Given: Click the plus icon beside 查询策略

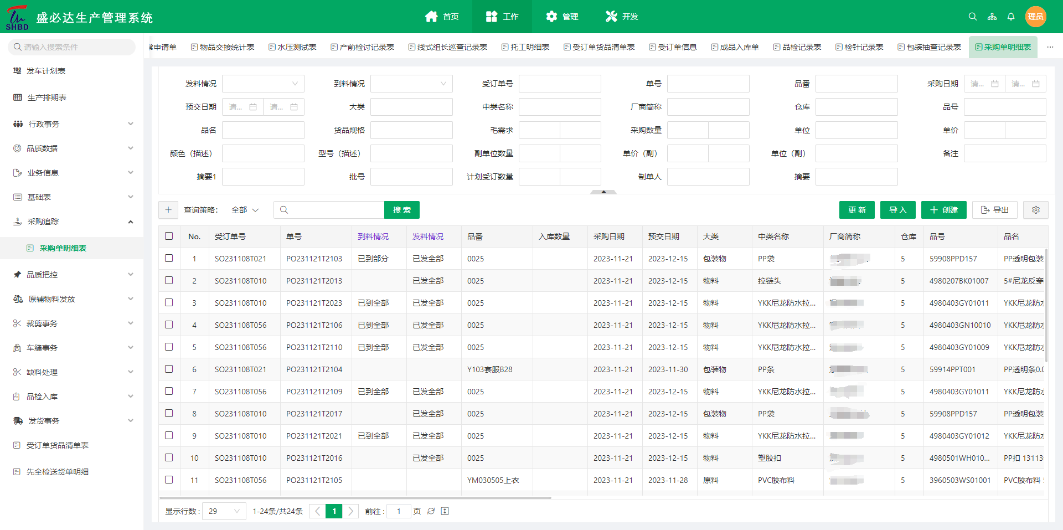Looking at the screenshot, I should tap(168, 210).
